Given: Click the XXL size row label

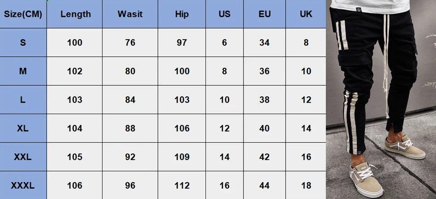Looking at the screenshot, I should [x=23, y=157].
